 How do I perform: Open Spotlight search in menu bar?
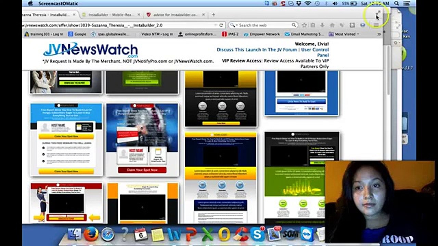pyautogui.click(x=397, y=3)
